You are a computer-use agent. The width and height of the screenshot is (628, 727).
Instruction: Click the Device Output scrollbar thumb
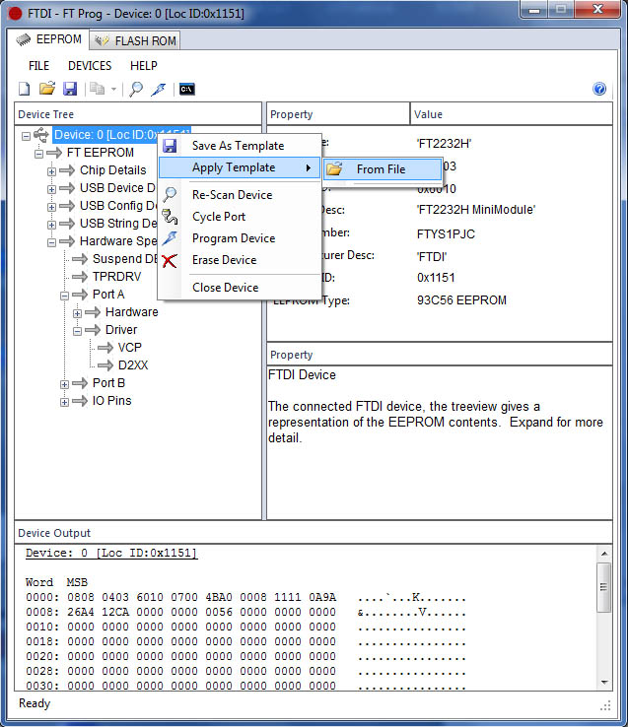(604, 587)
